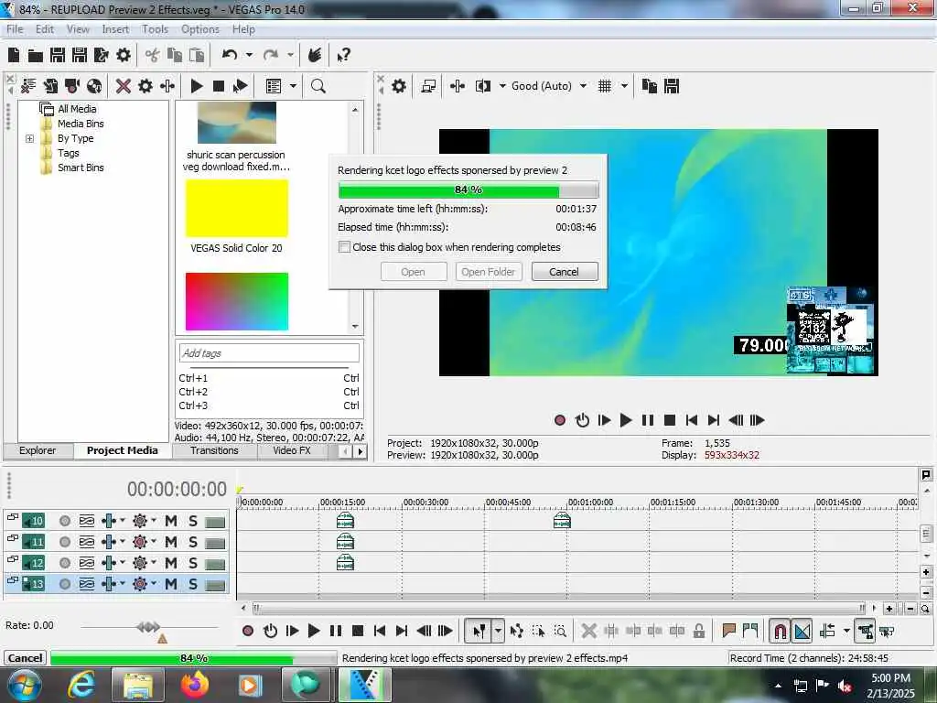
Task: Click the Undo arrow icon
Action: [x=230, y=55]
